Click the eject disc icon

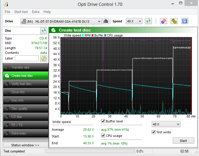tap(106, 21)
